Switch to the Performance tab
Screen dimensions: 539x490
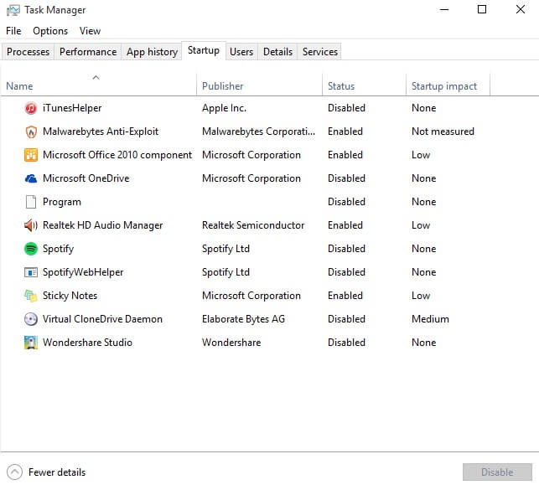coord(88,52)
